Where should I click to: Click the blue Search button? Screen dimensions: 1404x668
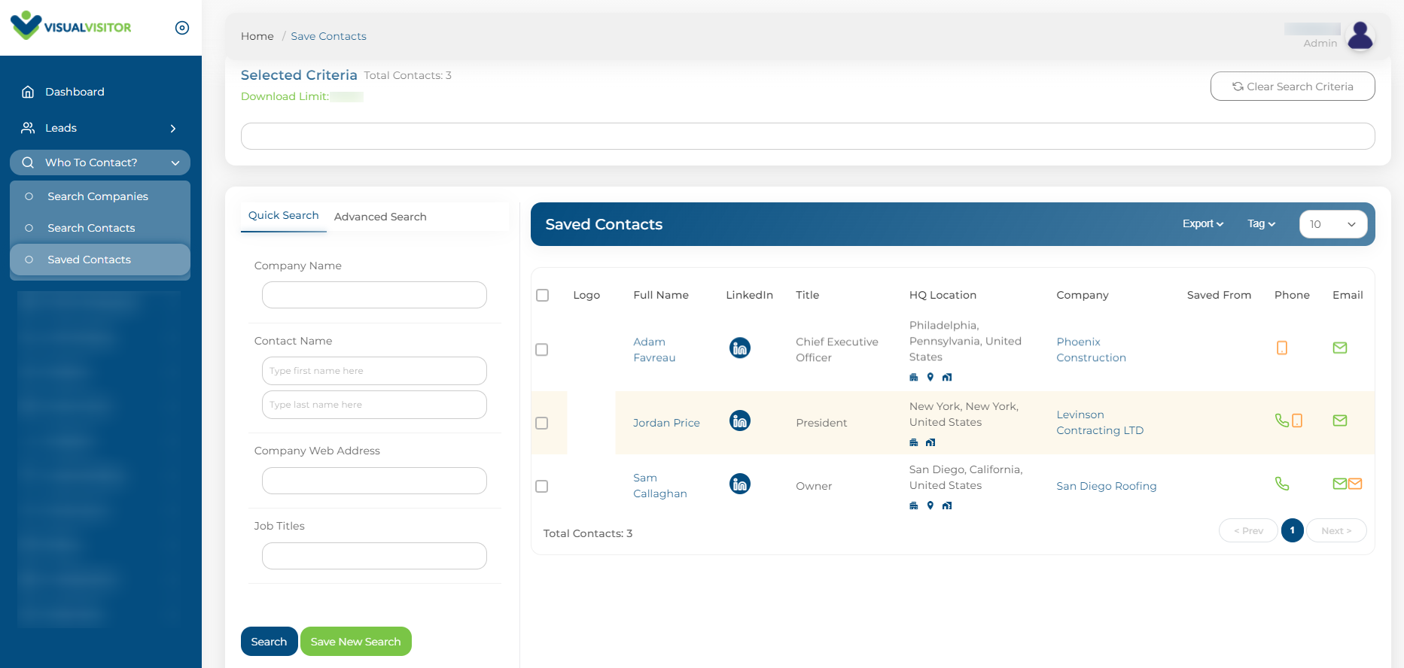(270, 642)
